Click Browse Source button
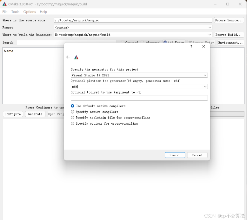This screenshot has height=220, width=247. click(x=229, y=20)
